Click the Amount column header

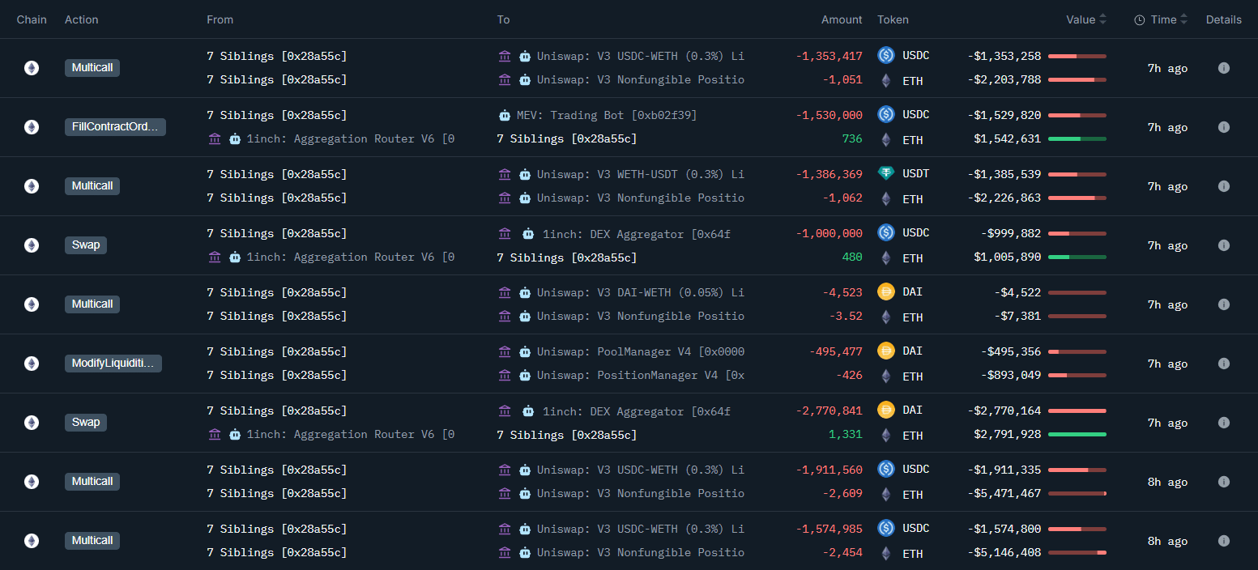click(x=842, y=19)
